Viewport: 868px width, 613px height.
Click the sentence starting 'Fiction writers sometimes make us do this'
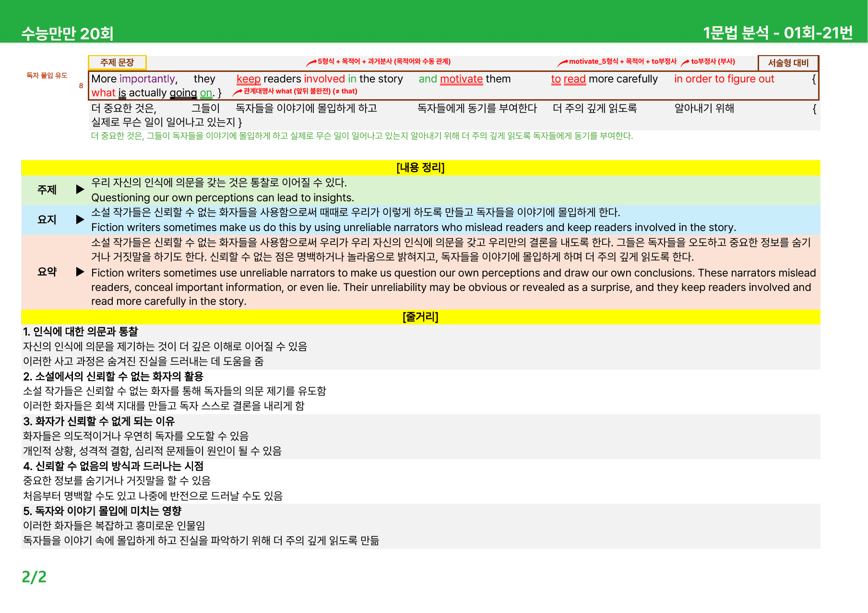click(414, 227)
